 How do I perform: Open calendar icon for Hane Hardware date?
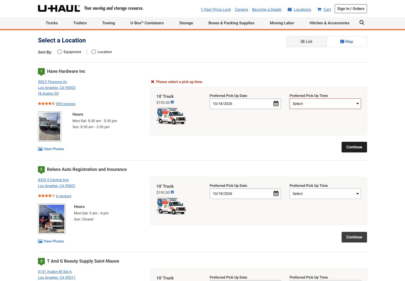pyautogui.click(x=276, y=104)
